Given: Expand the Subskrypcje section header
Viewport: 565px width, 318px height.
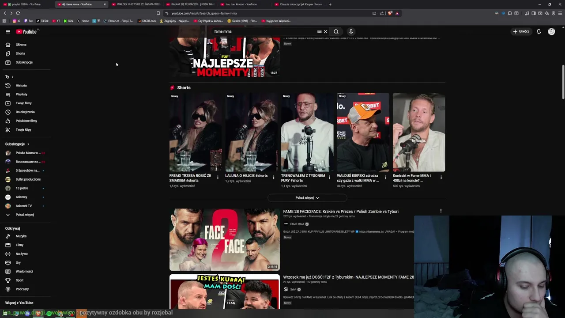Looking at the screenshot, I should (x=17, y=144).
